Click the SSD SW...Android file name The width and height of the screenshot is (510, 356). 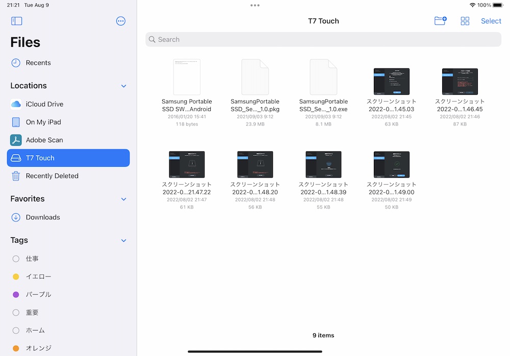pos(187,105)
